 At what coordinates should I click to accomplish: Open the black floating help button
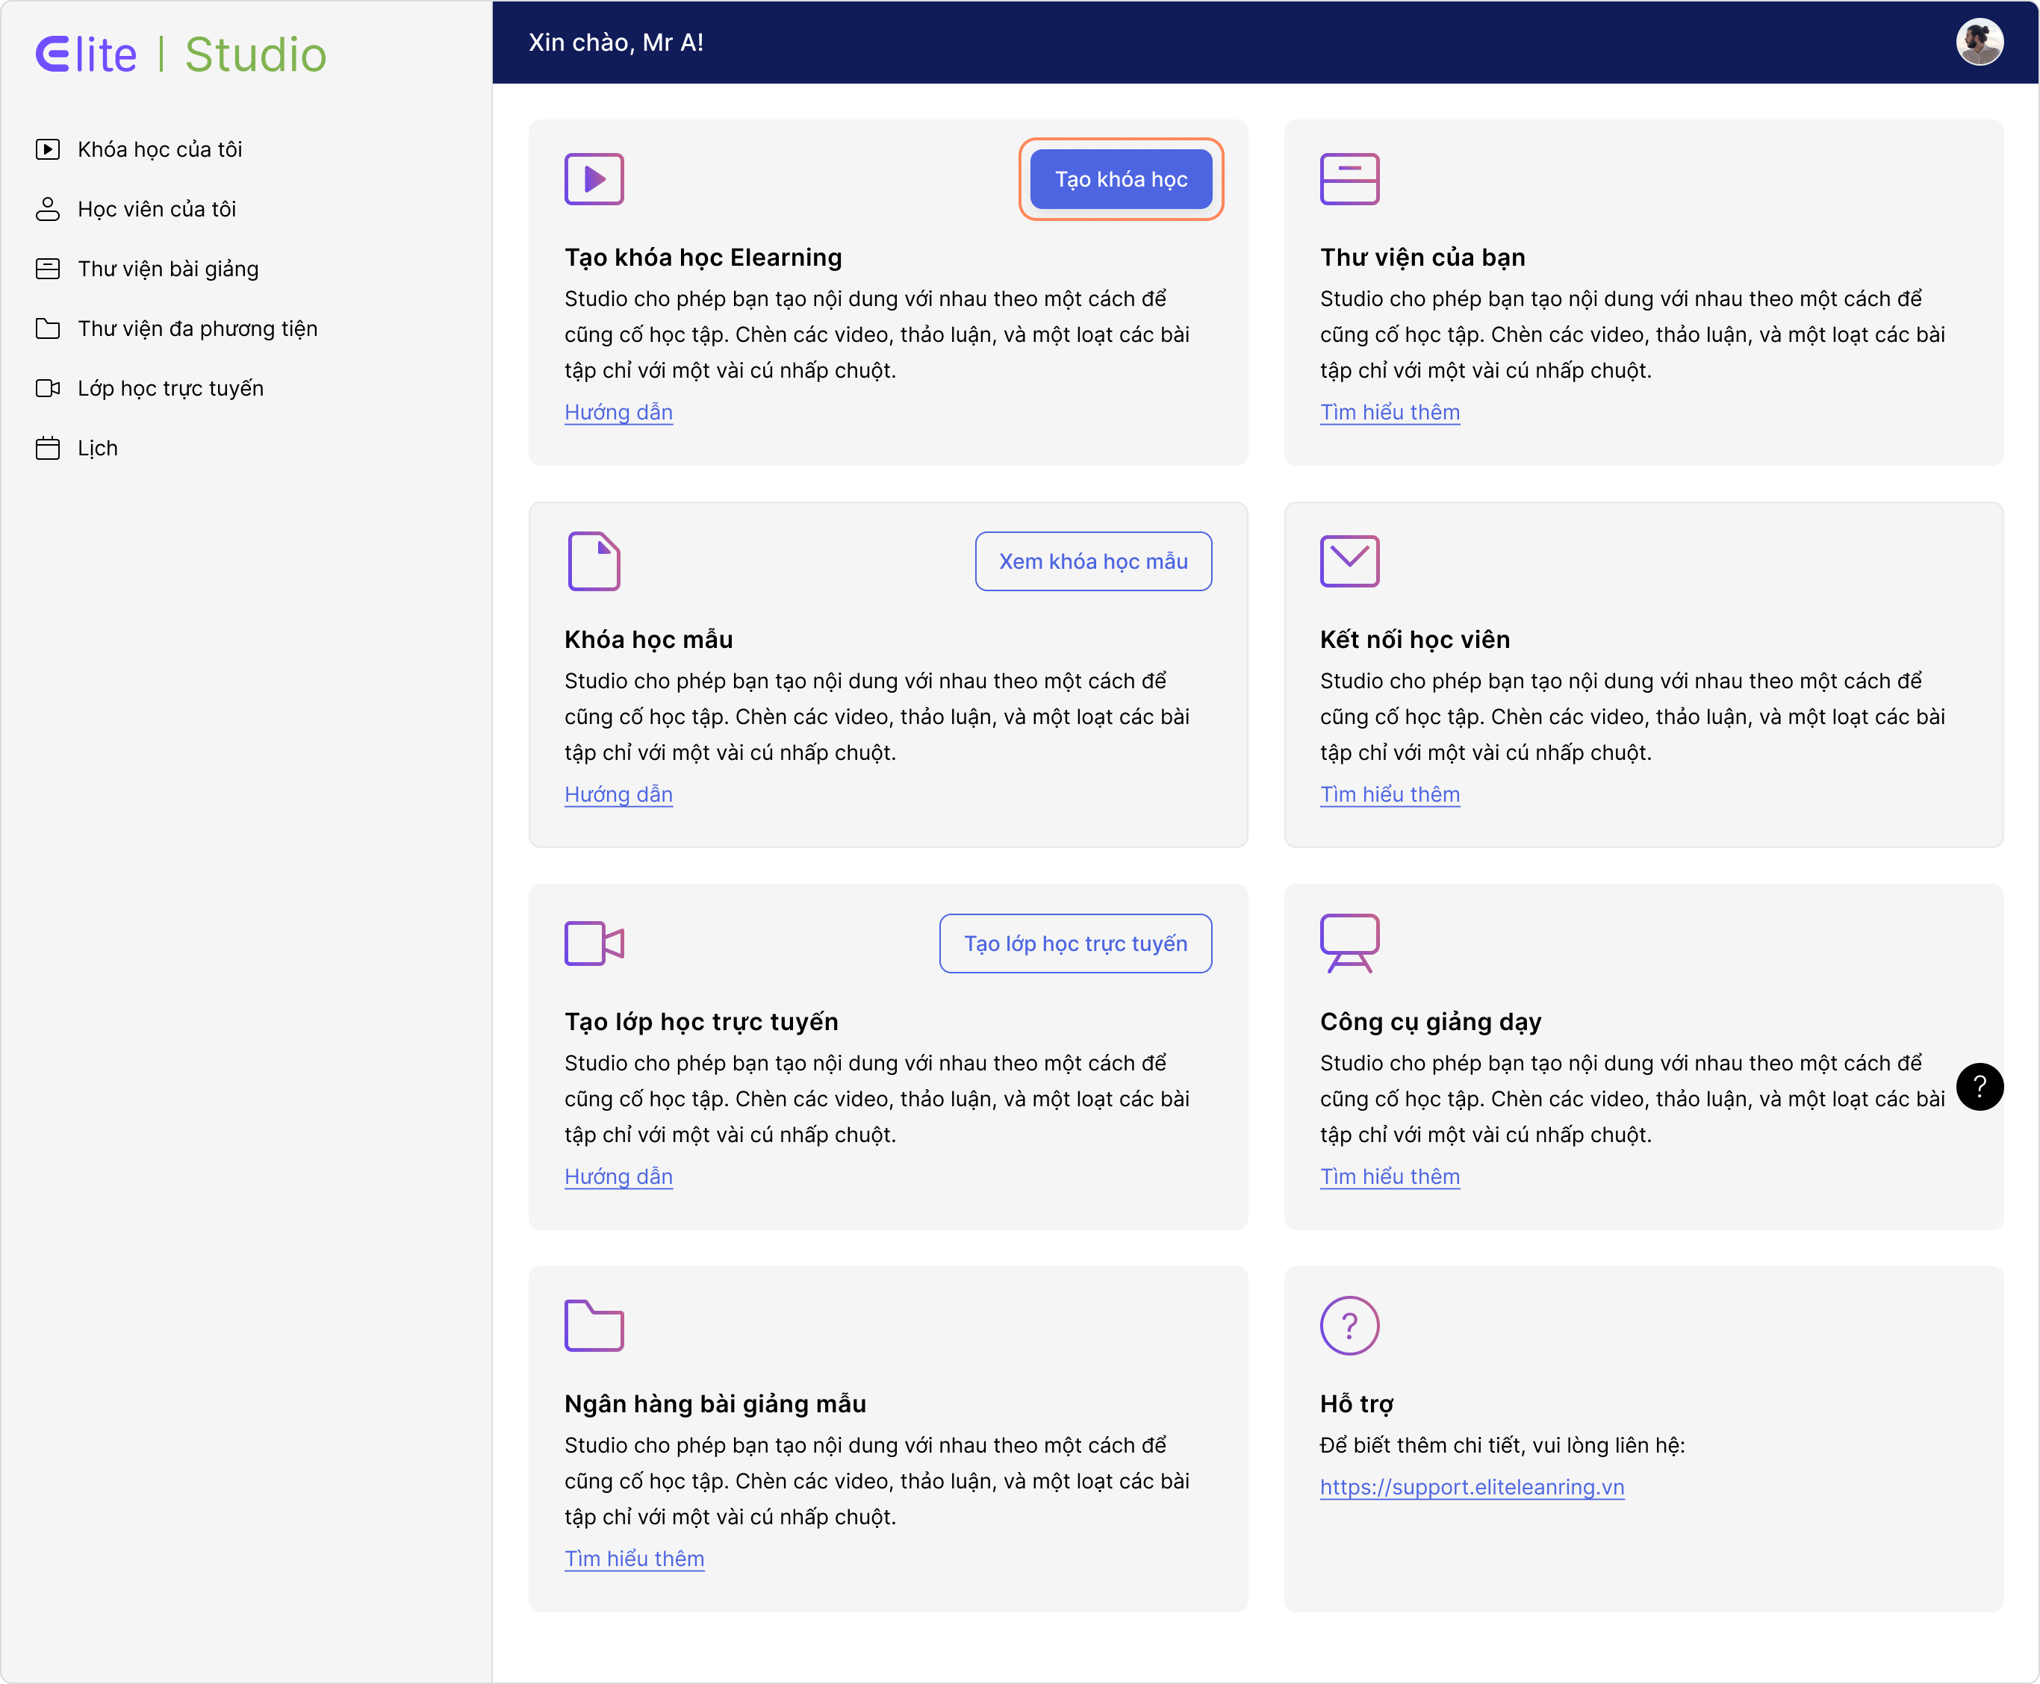1980,1086
